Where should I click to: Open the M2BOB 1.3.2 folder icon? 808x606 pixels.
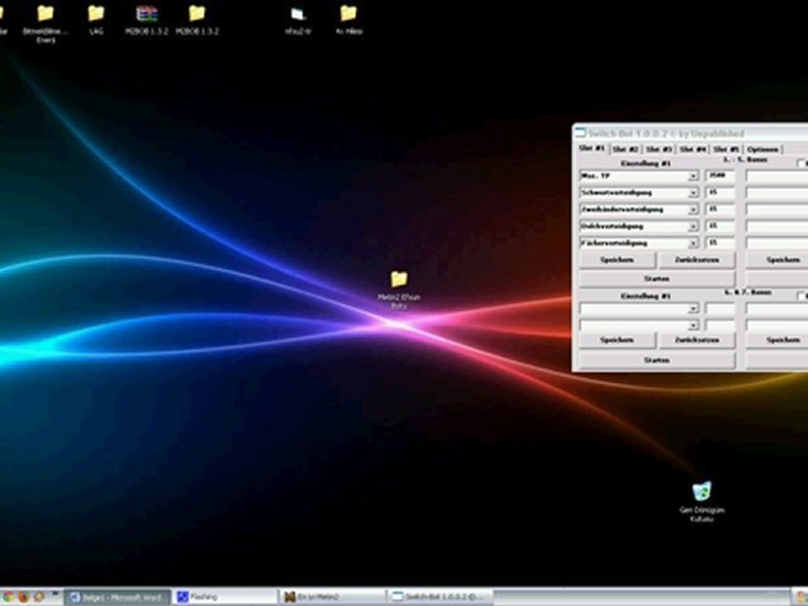[x=197, y=15]
